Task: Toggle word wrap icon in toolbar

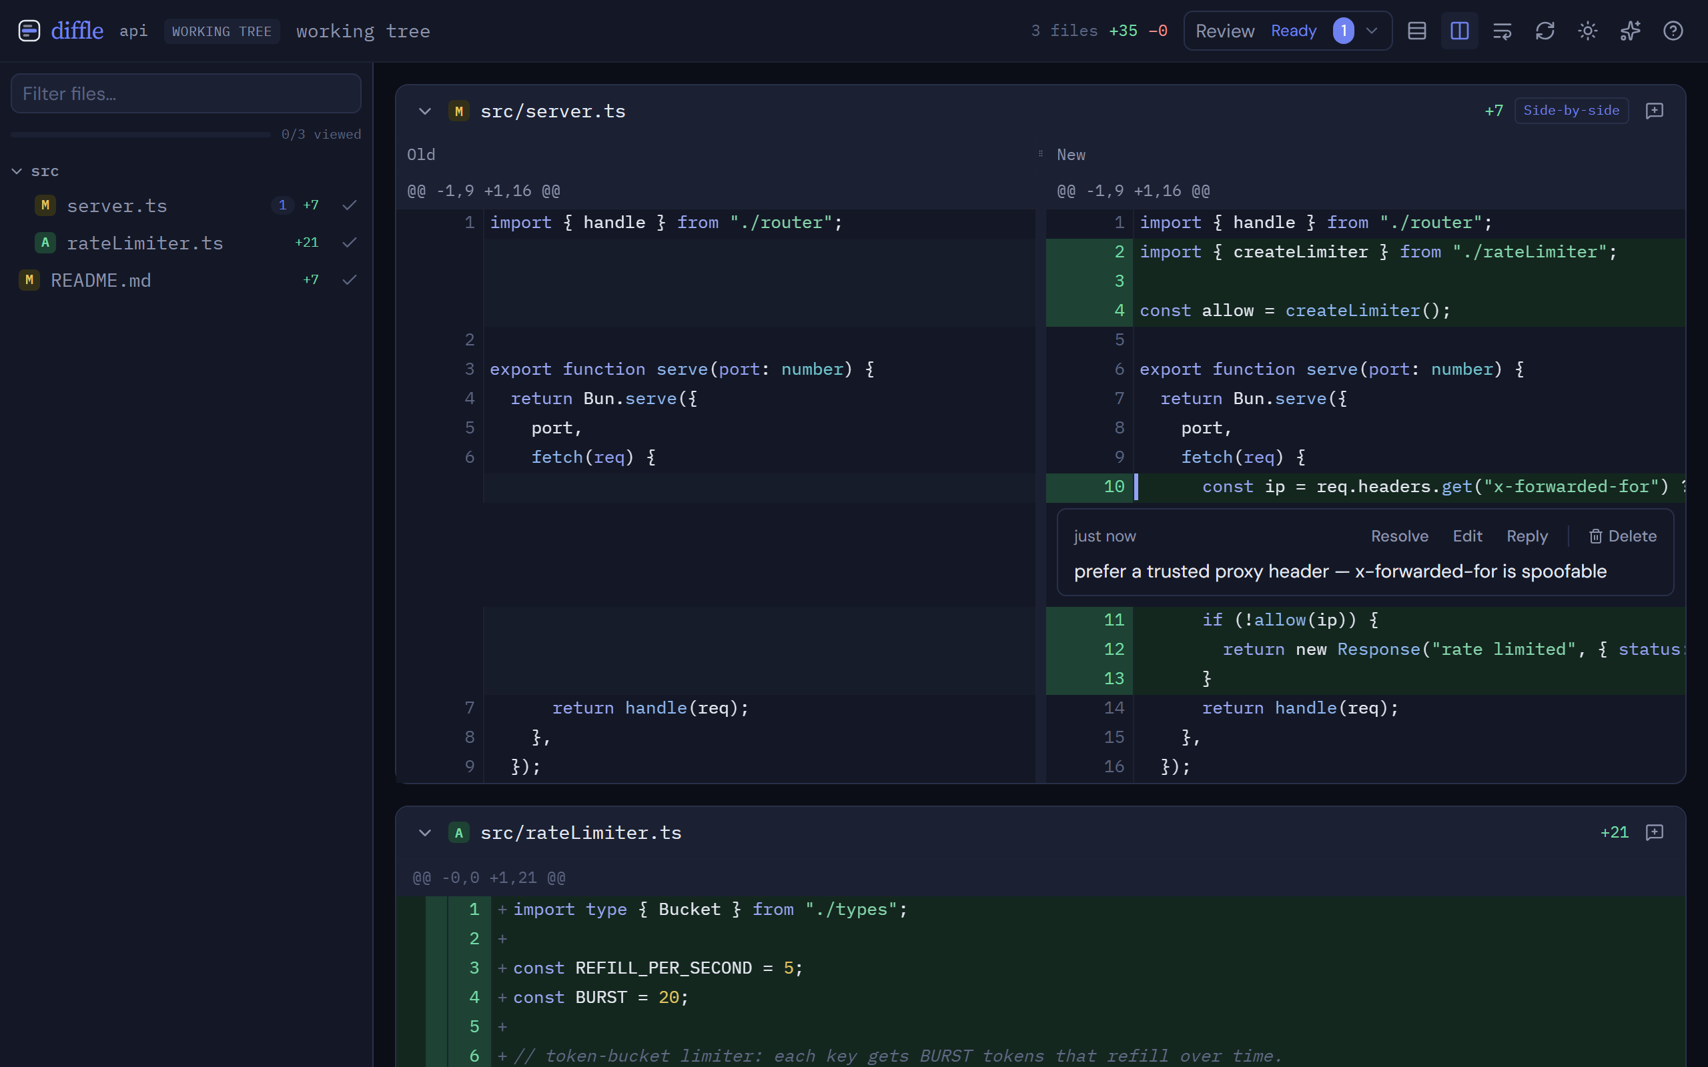Action: [1502, 31]
